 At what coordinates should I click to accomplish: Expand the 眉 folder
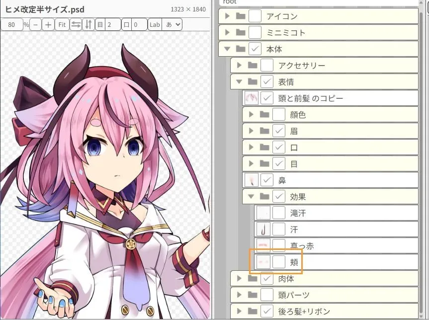coord(252,131)
